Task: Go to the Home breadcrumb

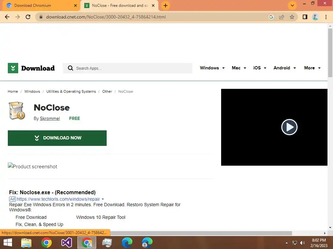Action: coord(13,91)
